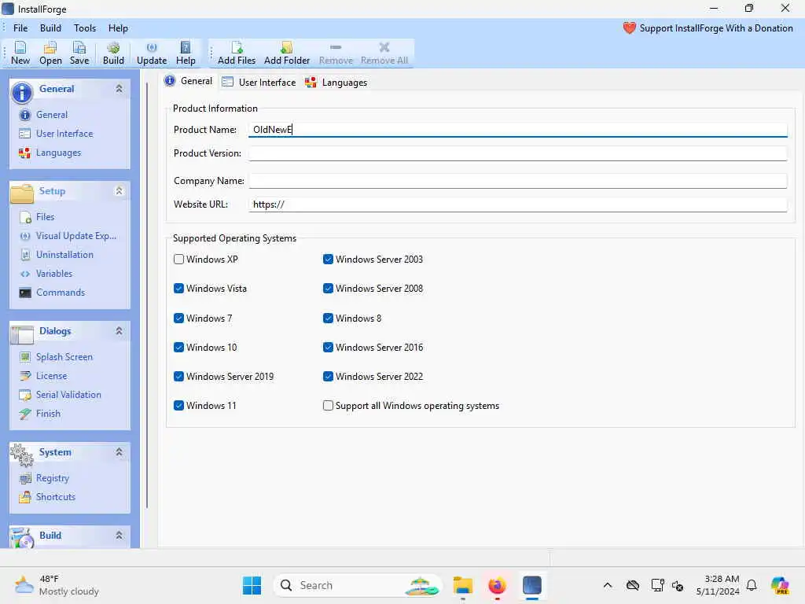Switch to the Languages tab
805x604 pixels.
pos(336,82)
